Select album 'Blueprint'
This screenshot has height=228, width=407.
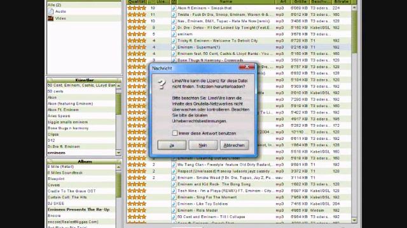pos(56,179)
